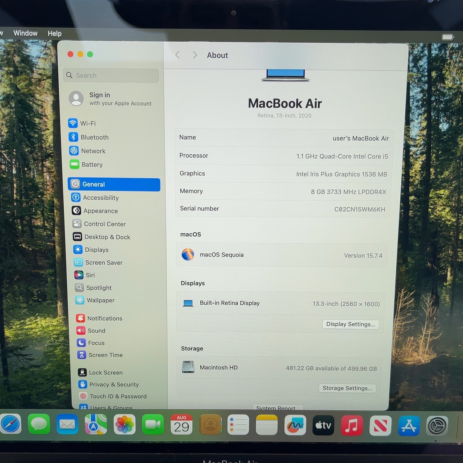
Task: Focus the Search field in sidebar
Action: (x=111, y=75)
